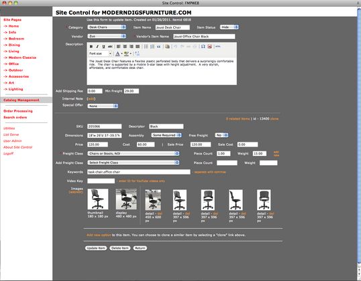Open Free Freight dropdown set to No
Image resolution: width=361 pixels, height=281 pixels.
point(221,135)
